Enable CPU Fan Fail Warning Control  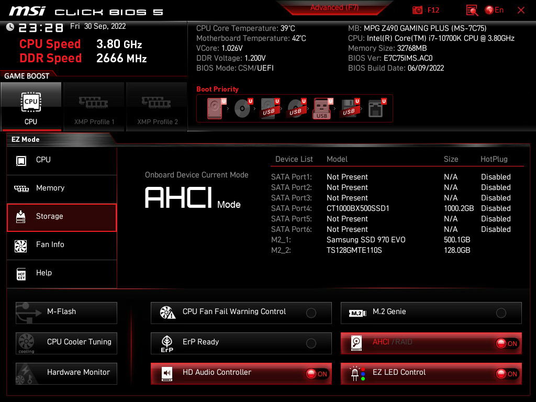click(311, 312)
